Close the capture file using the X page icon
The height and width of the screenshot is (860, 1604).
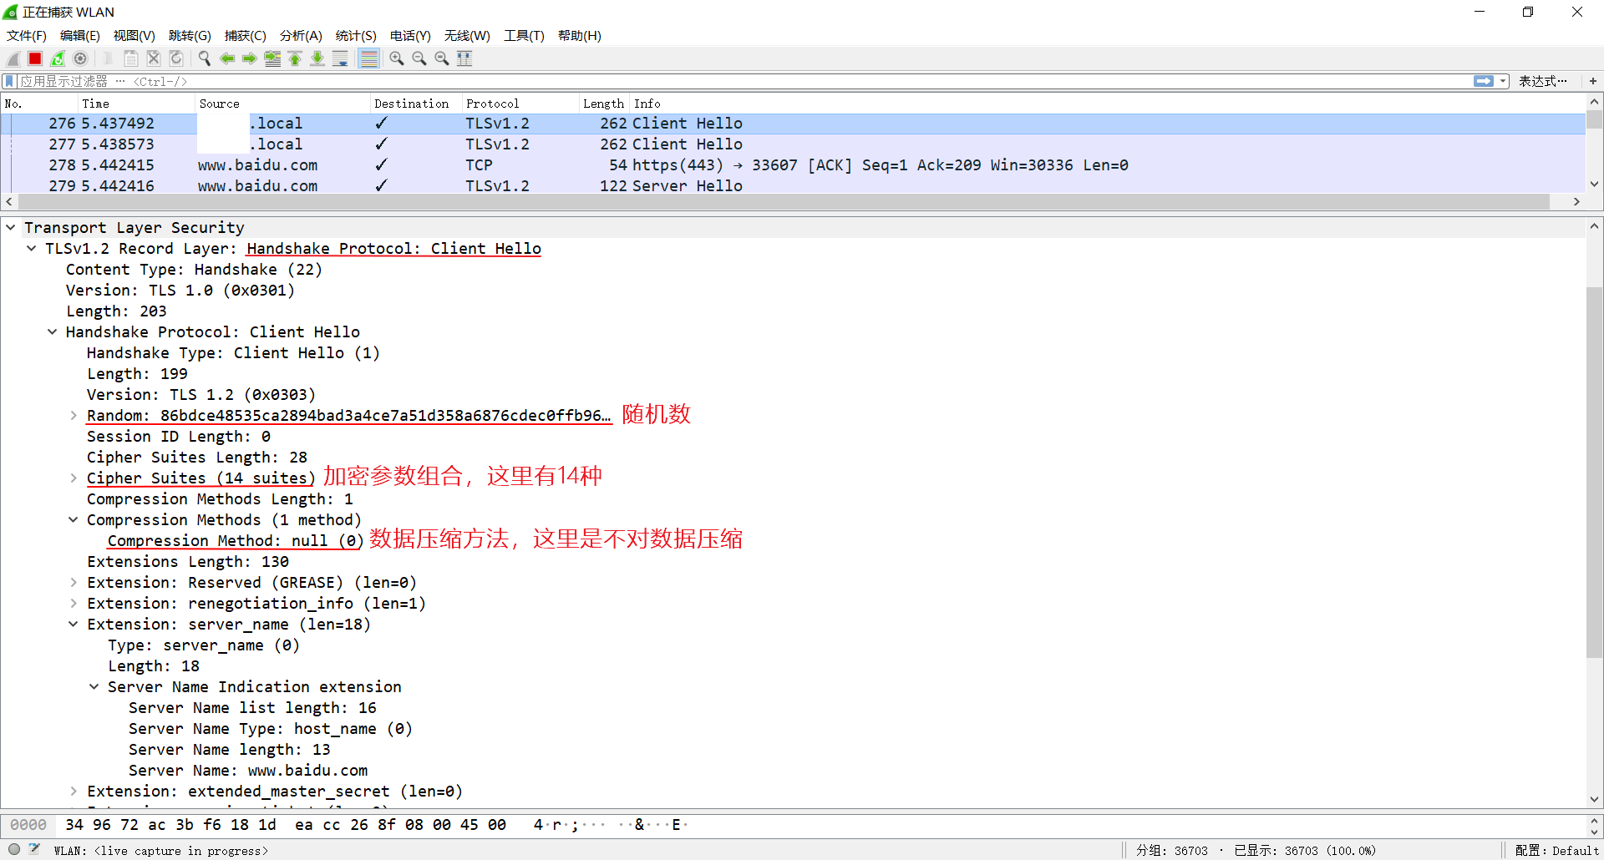pos(153,58)
